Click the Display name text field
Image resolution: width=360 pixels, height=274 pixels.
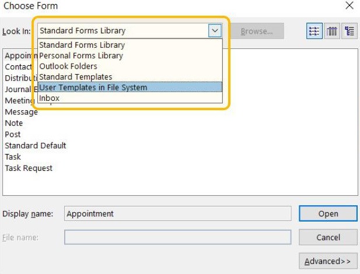[x=177, y=214]
